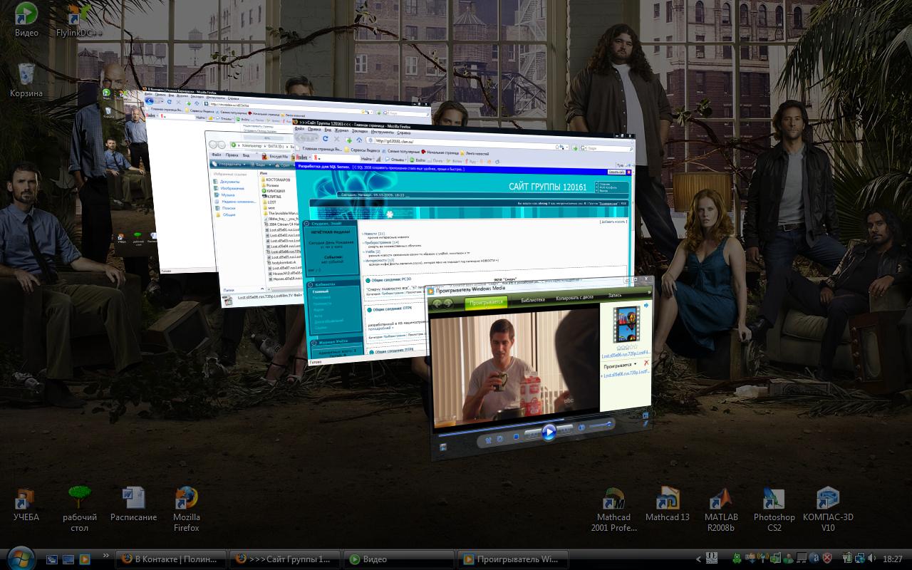This screenshot has height=570, width=912.
Task: Launch the Mathcad 2001 Professional shortcut
Action: pyautogui.click(x=613, y=509)
